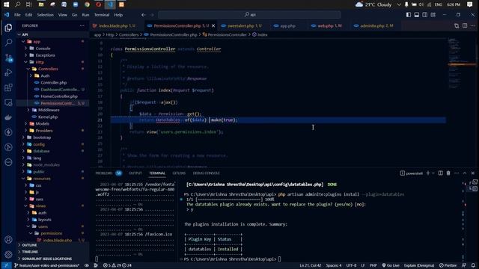This screenshot has width=479, height=269.
Task: Open the Manage gear icon
Action: (8, 254)
